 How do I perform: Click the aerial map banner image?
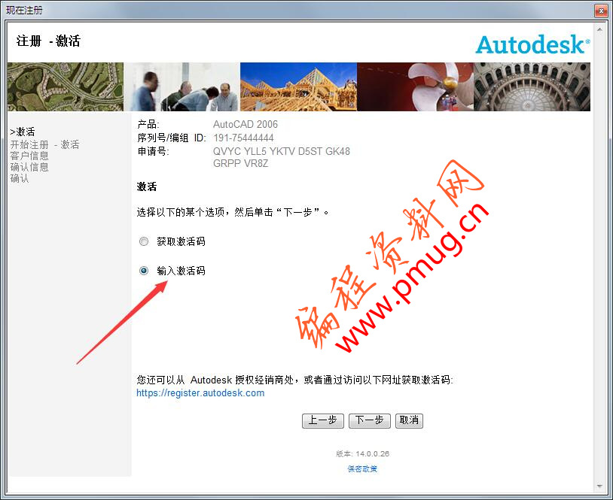(x=66, y=86)
